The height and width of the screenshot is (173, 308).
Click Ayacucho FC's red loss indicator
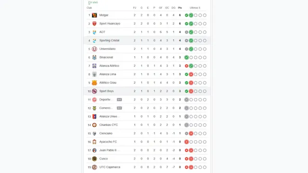click(x=186, y=142)
